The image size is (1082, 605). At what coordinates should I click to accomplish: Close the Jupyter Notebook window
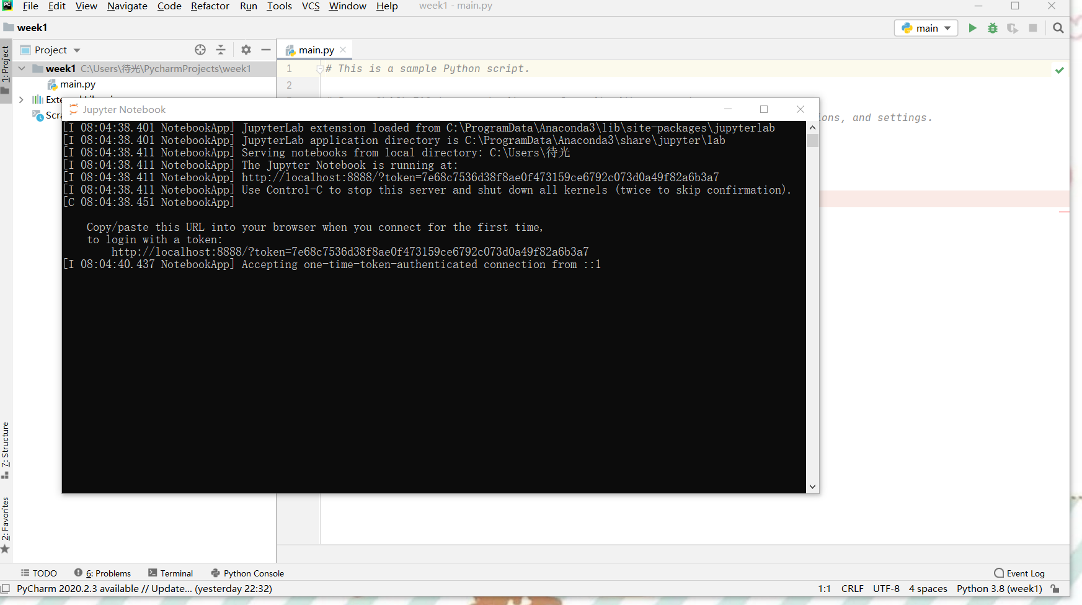pos(800,109)
